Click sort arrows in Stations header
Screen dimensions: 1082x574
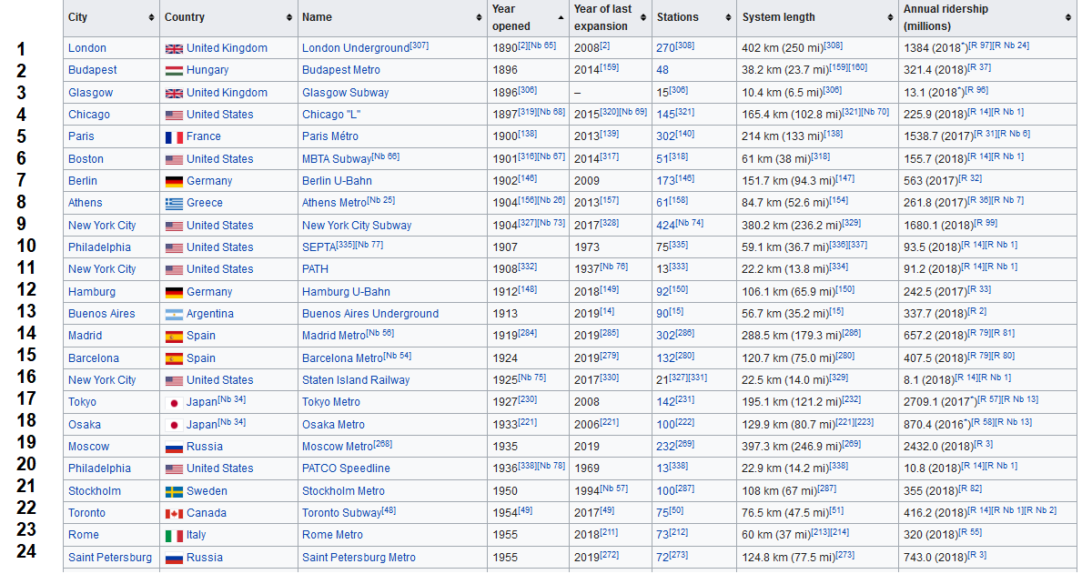[x=728, y=17]
